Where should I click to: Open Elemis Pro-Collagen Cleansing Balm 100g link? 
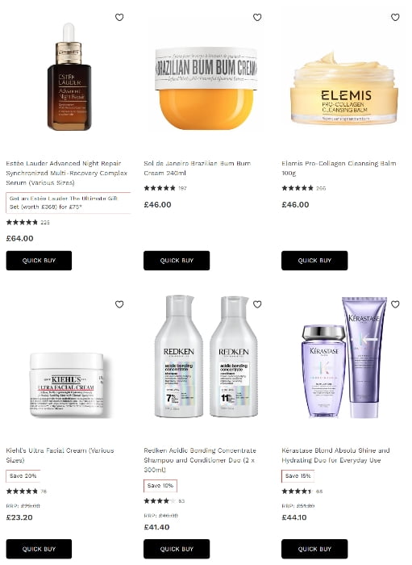[x=339, y=168]
